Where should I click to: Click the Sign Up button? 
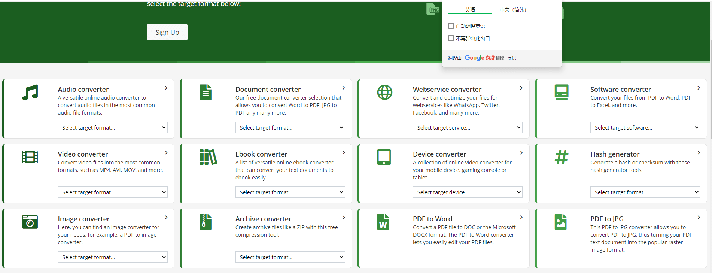[x=167, y=32]
